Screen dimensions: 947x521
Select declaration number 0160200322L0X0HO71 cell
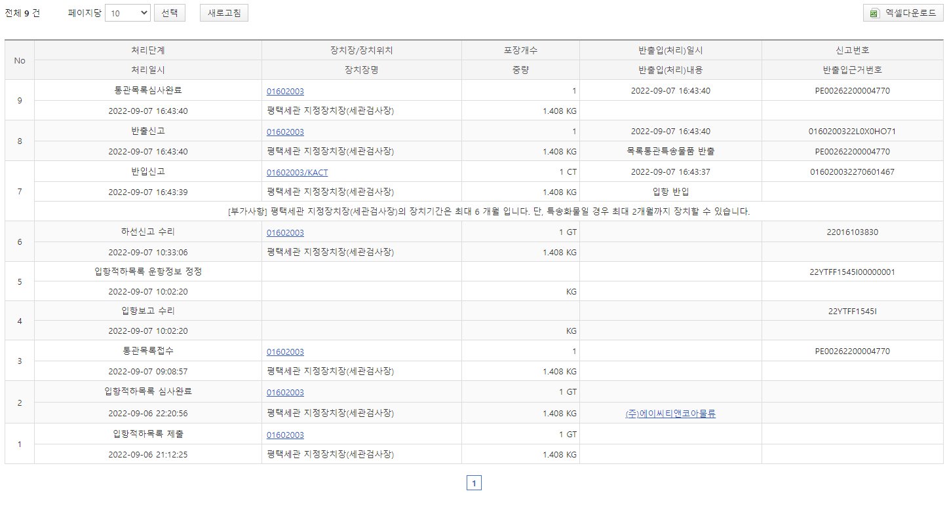coord(852,132)
